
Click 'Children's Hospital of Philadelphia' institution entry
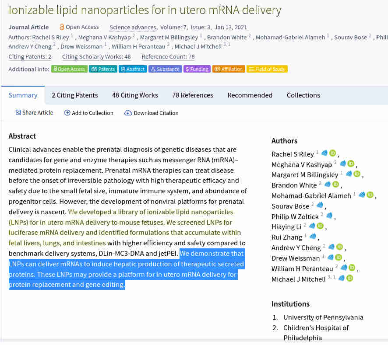316,333
